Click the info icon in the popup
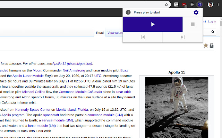 pyautogui.click(x=128, y=12)
